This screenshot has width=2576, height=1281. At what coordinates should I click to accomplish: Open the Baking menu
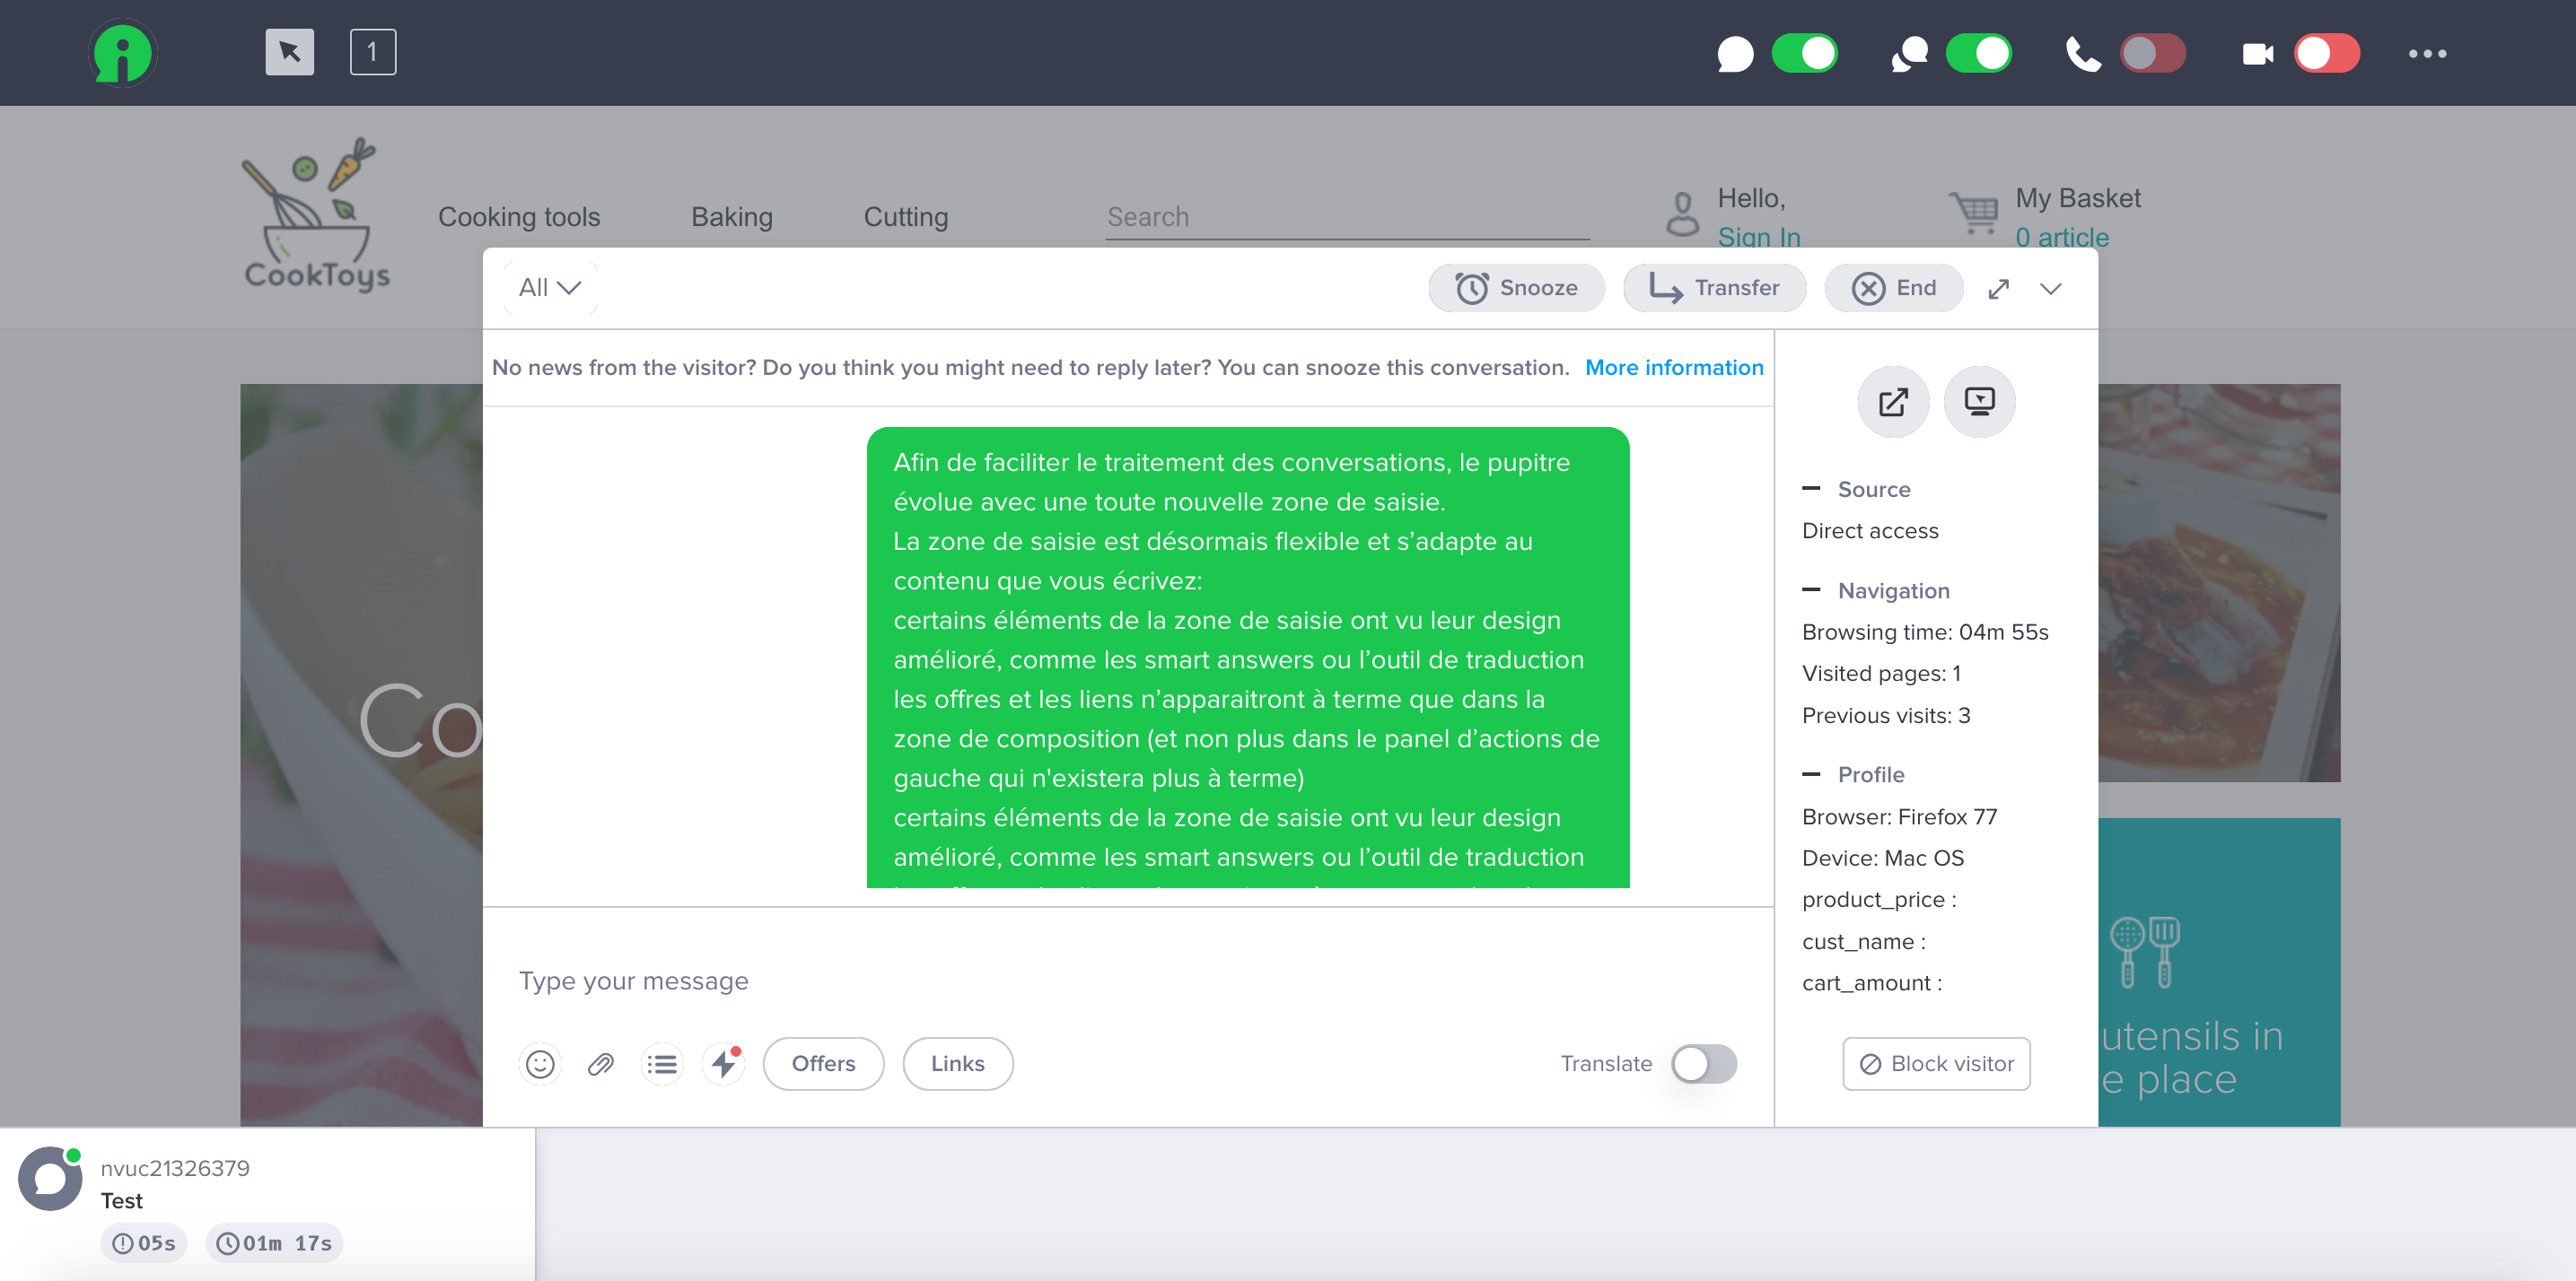[732, 217]
